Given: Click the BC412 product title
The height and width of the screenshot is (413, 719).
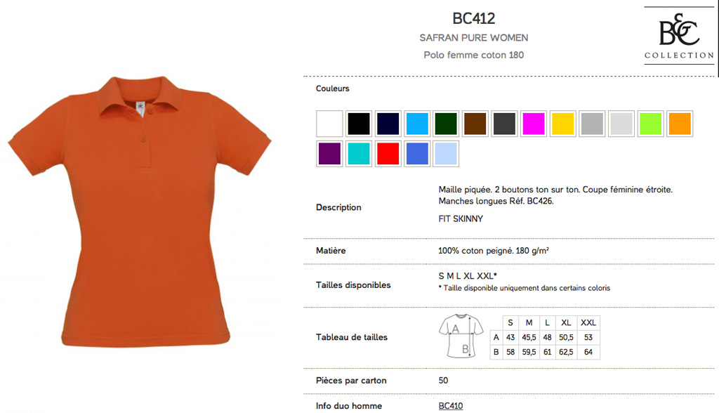Looking at the screenshot, I should pyautogui.click(x=474, y=19).
